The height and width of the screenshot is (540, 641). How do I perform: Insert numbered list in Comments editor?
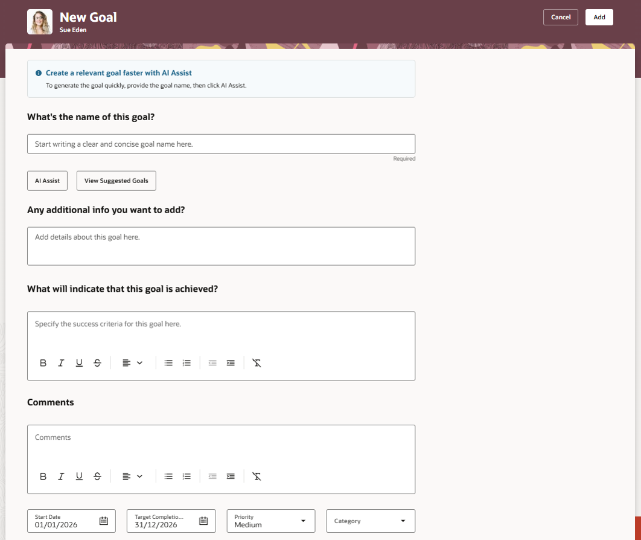coord(187,476)
